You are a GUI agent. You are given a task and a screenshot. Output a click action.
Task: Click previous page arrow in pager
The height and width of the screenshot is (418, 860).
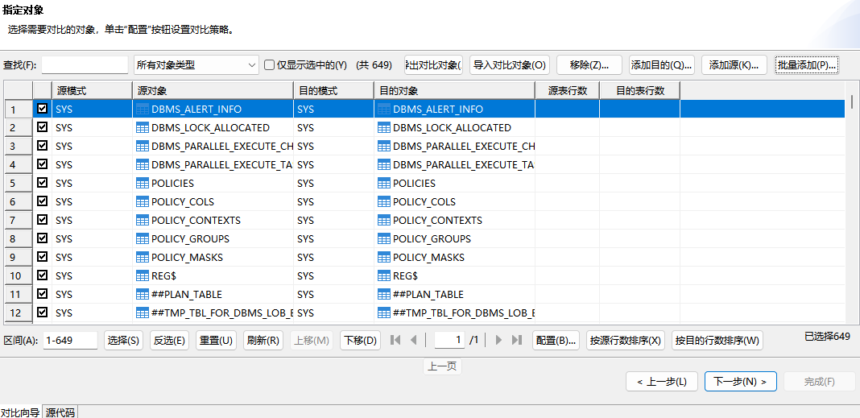coord(414,340)
